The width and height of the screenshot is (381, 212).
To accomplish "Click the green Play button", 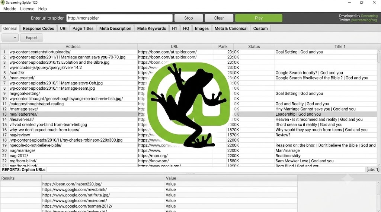I will [x=259, y=18].
